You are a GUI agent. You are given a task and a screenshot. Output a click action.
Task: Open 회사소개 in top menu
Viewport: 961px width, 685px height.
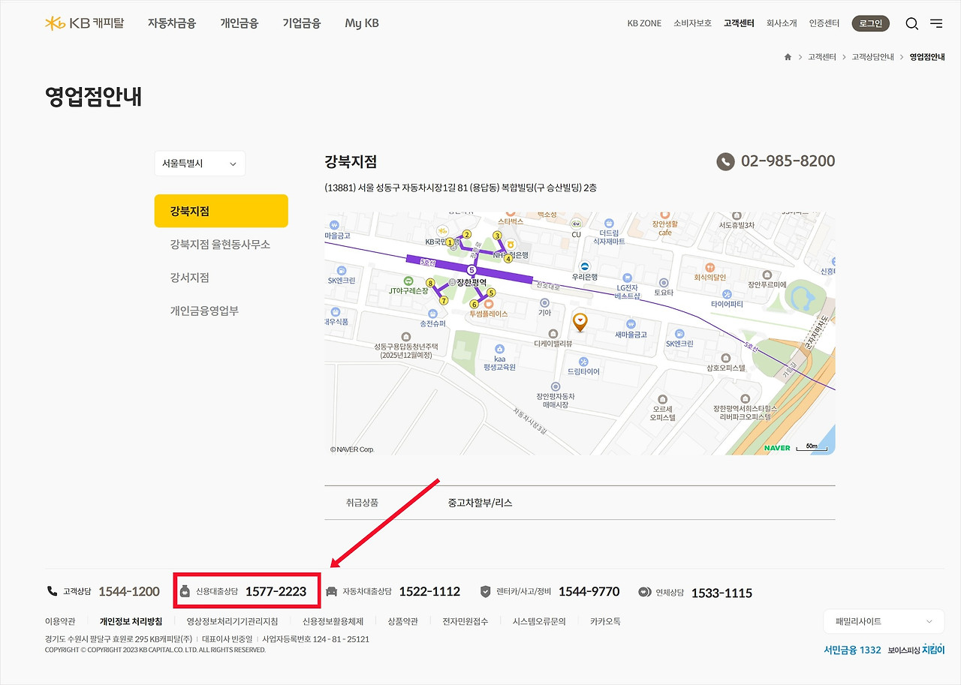782,23
